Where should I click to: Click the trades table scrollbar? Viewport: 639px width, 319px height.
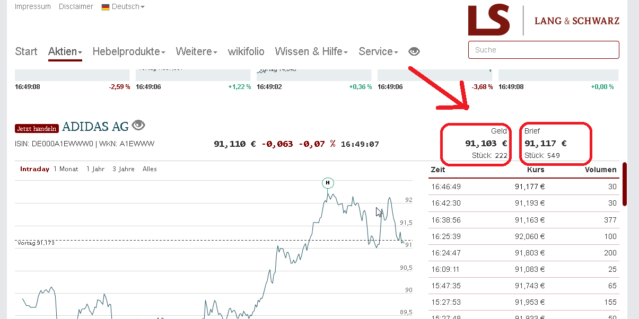(625, 184)
